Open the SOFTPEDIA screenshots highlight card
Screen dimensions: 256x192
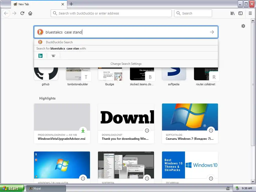coord(126,167)
